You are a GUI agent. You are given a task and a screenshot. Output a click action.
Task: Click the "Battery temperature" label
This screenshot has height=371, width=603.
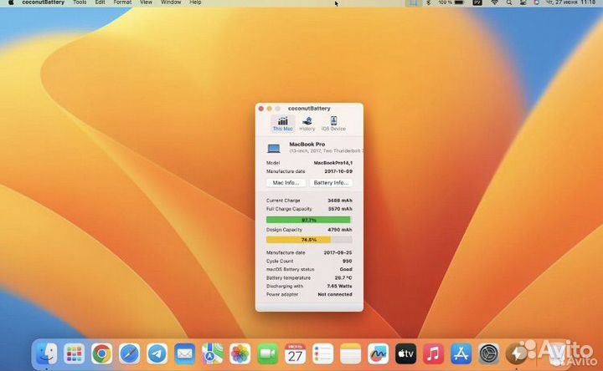tap(288, 277)
